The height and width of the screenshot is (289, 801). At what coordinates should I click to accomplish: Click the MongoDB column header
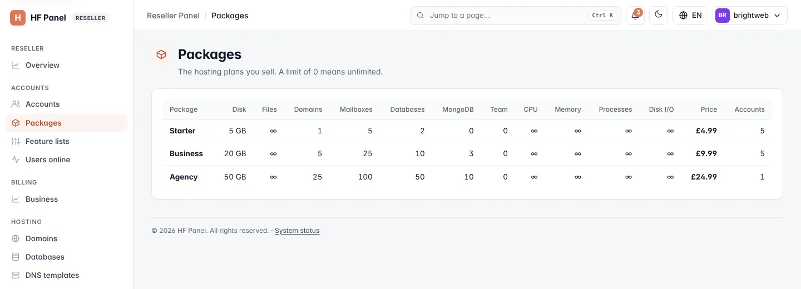pos(458,109)
